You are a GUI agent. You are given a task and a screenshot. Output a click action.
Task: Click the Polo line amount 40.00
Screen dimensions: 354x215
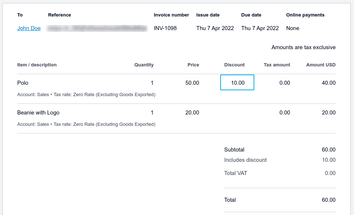(x=328, y=83)
